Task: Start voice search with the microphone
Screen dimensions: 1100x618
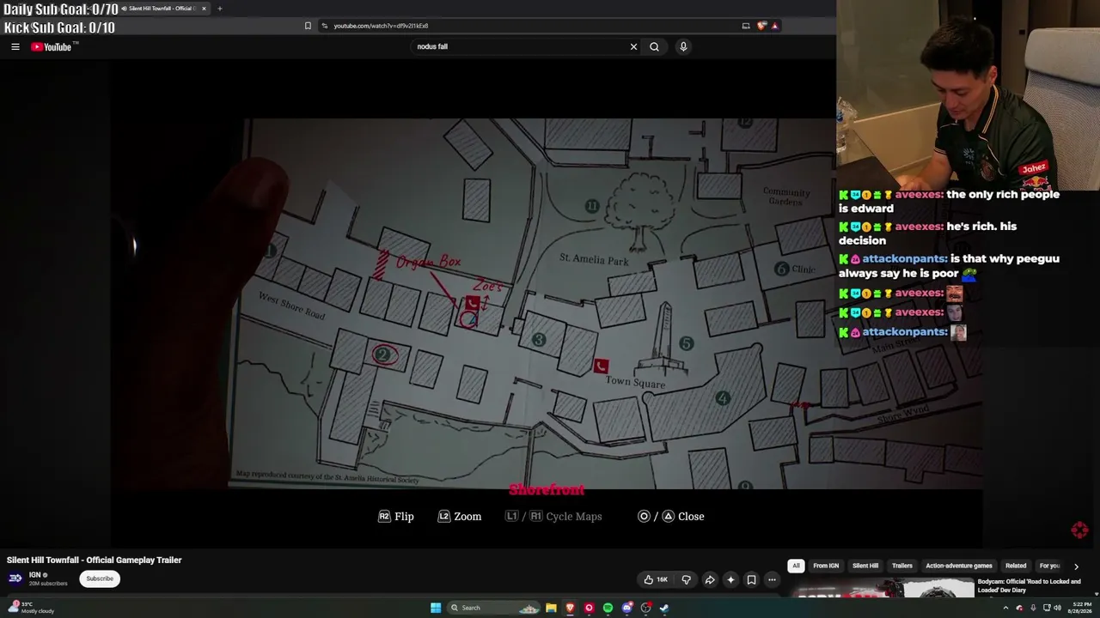Action: pos(683,46)
